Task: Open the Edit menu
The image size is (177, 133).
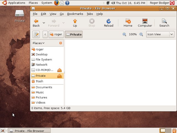Action: [x=43, y=14]
